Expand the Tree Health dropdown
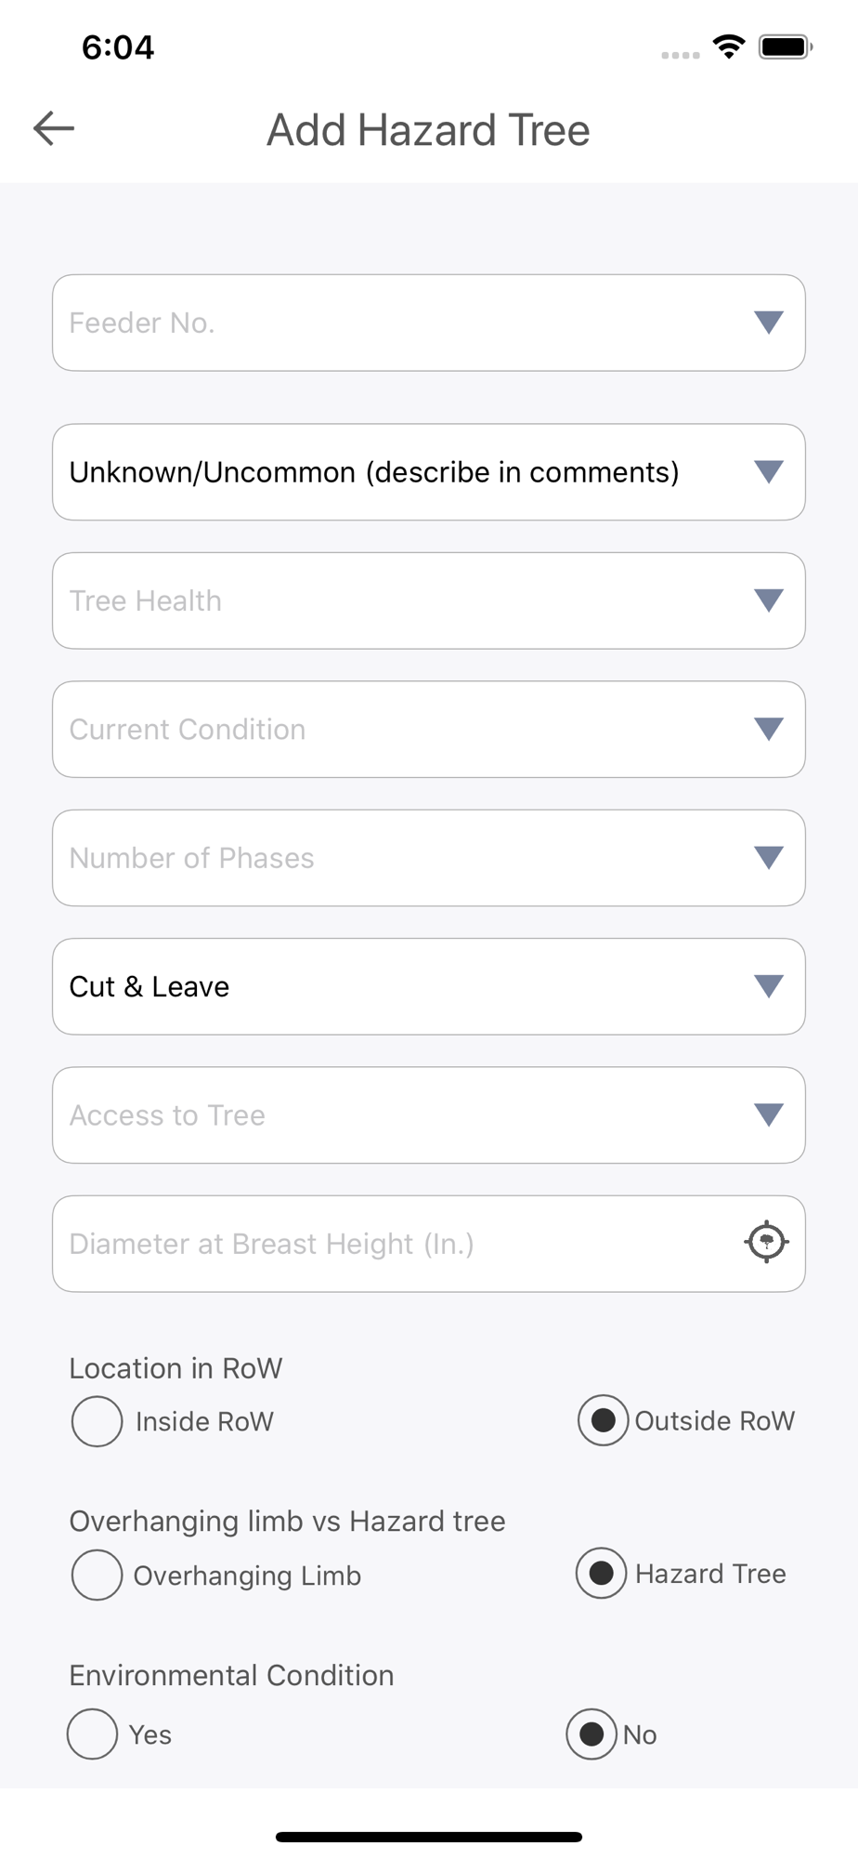Viewport: 858px width, 1859px height. click(x=428, y=600)
